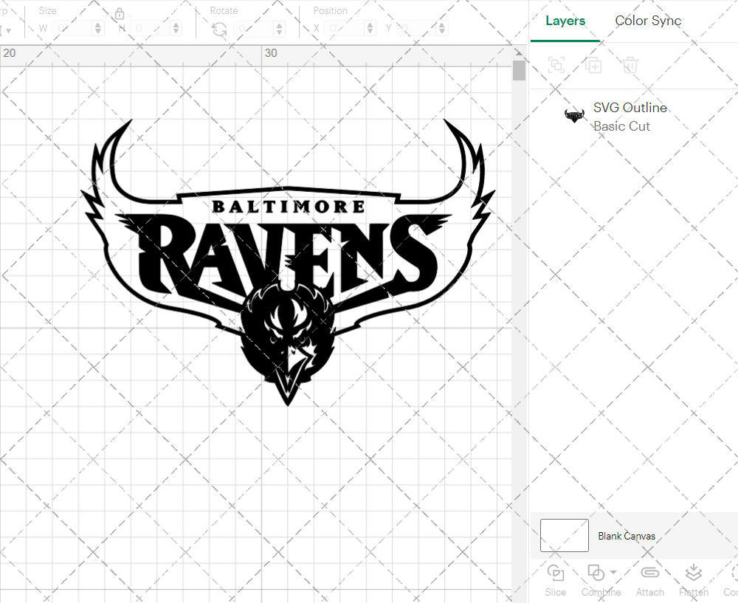Click the Rotate icon

(219, 30)
